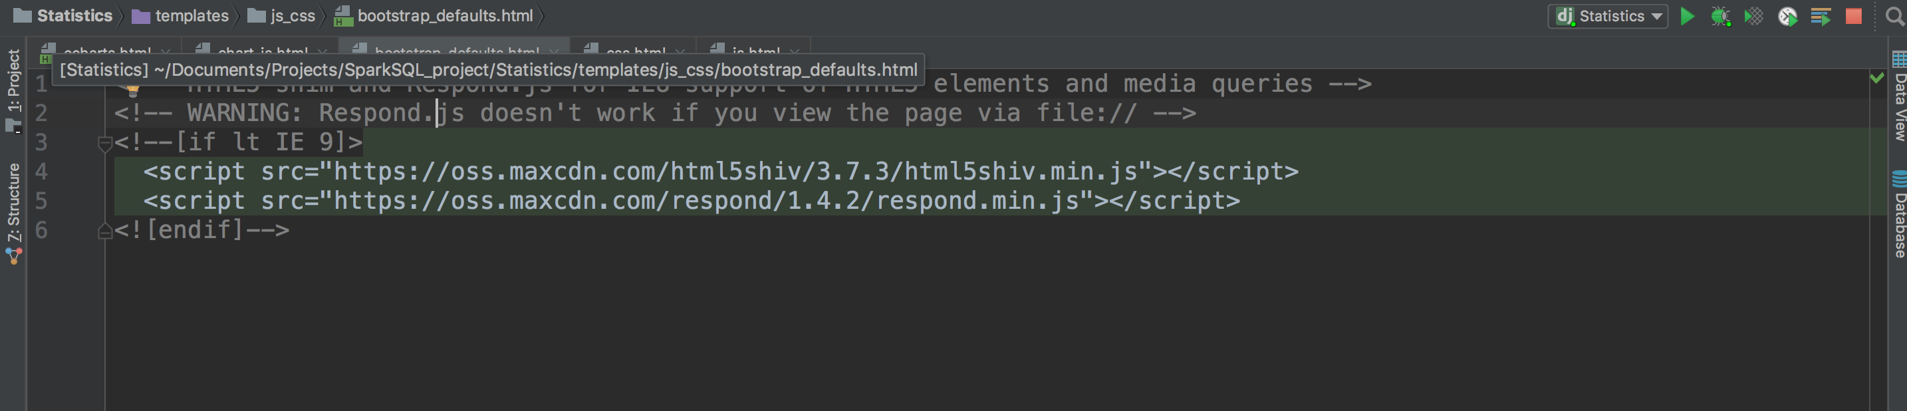Click line number 5 in the gutter
Image resolution: width=1907 pixels, height=411 pixels.
41,201
